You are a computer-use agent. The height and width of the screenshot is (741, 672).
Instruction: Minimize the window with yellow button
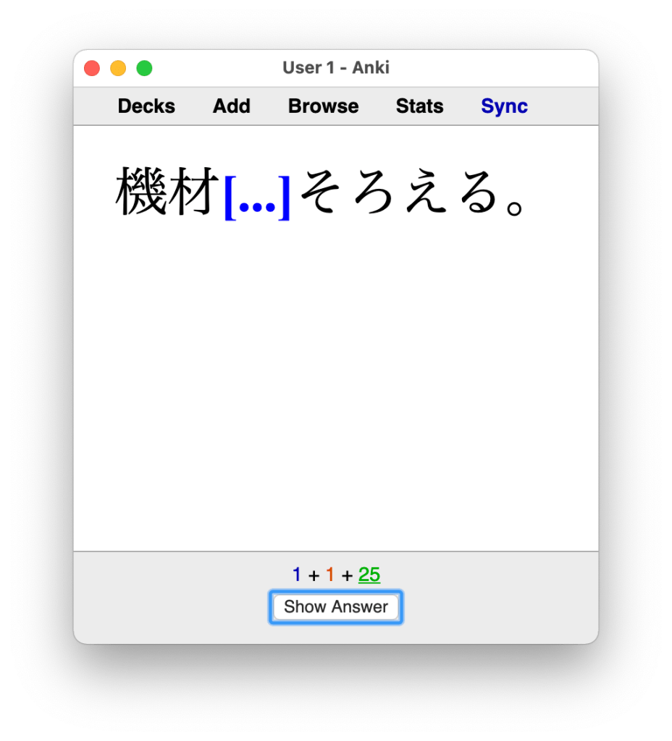pyautogui.click(x=118, y=68)
